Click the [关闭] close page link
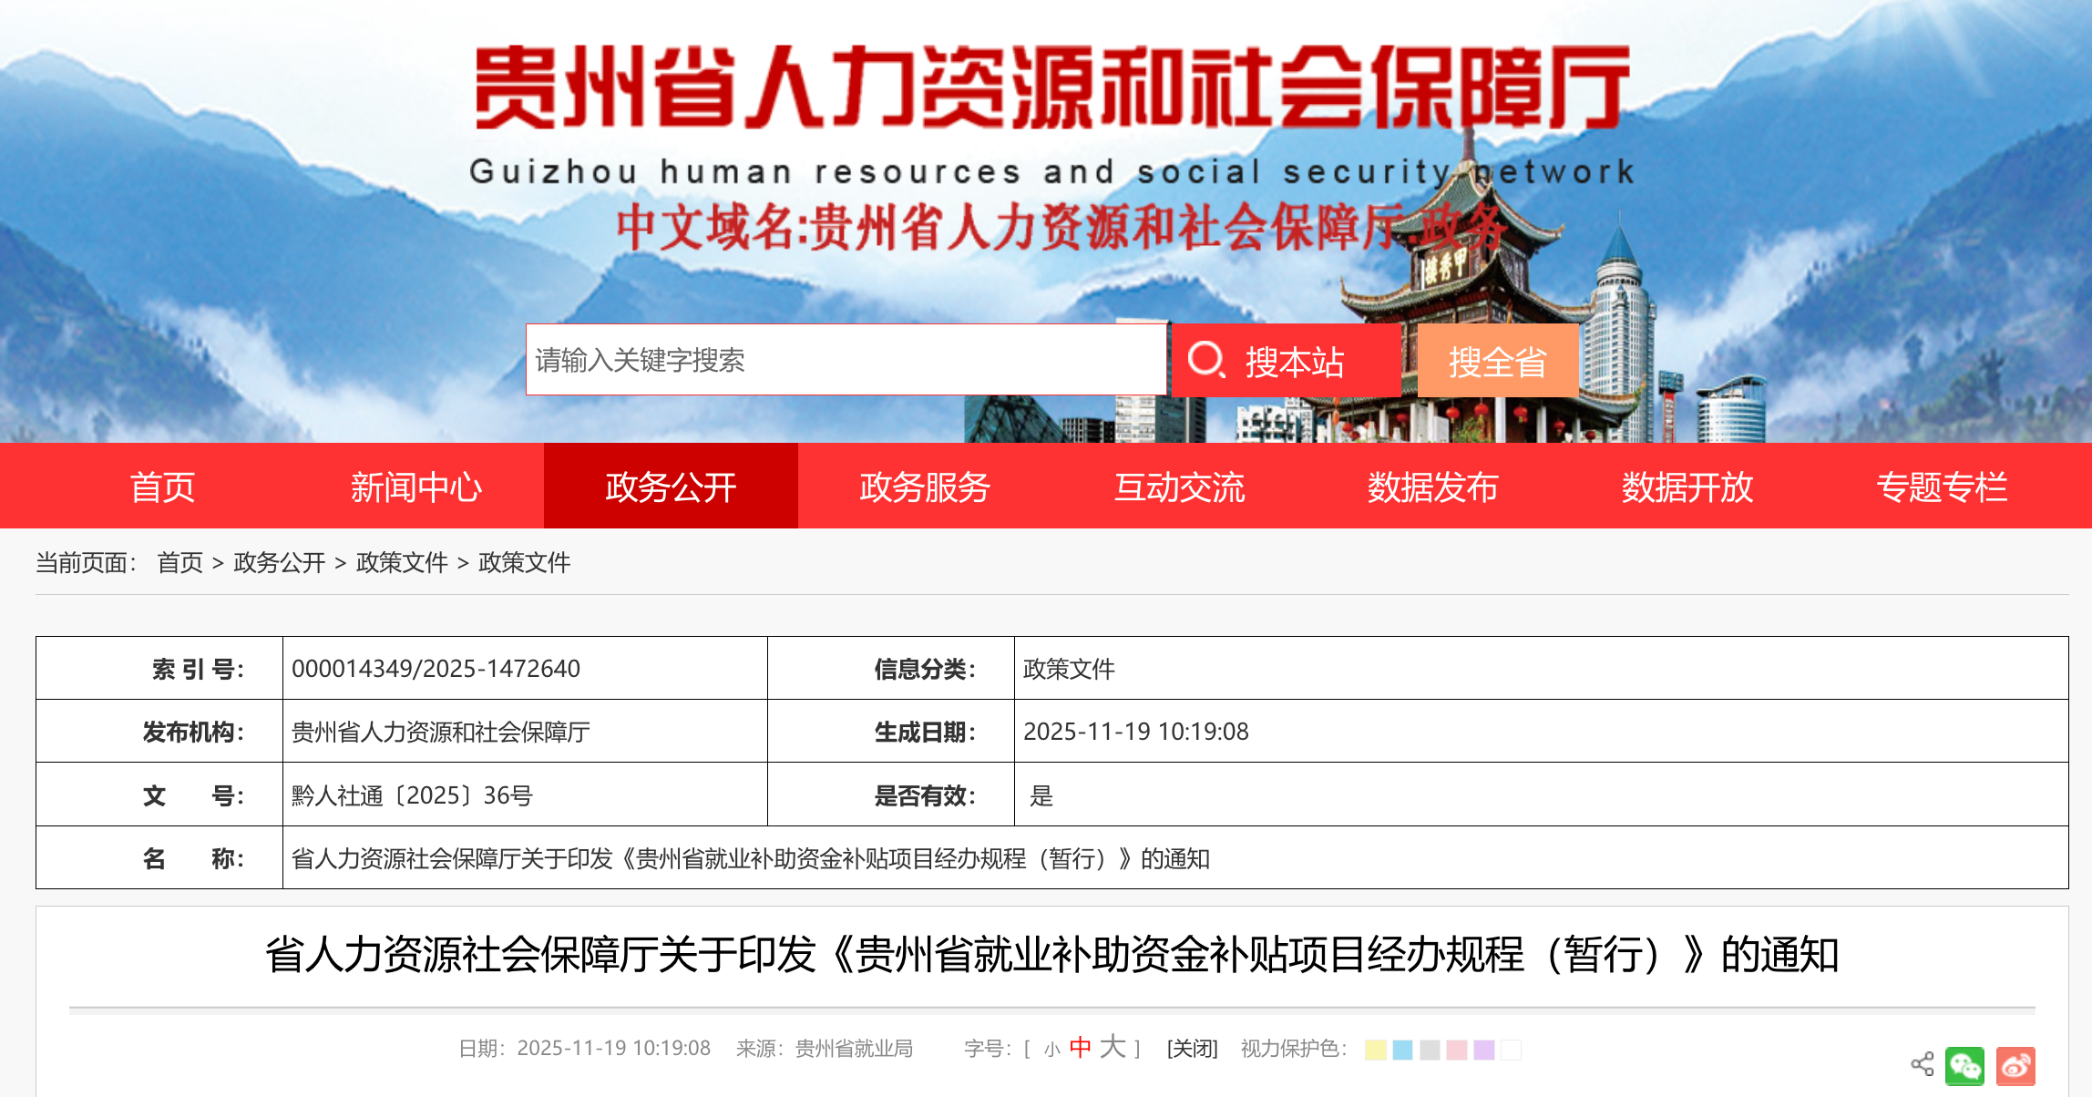2092x1097 pixels. click(1192, 1049)
